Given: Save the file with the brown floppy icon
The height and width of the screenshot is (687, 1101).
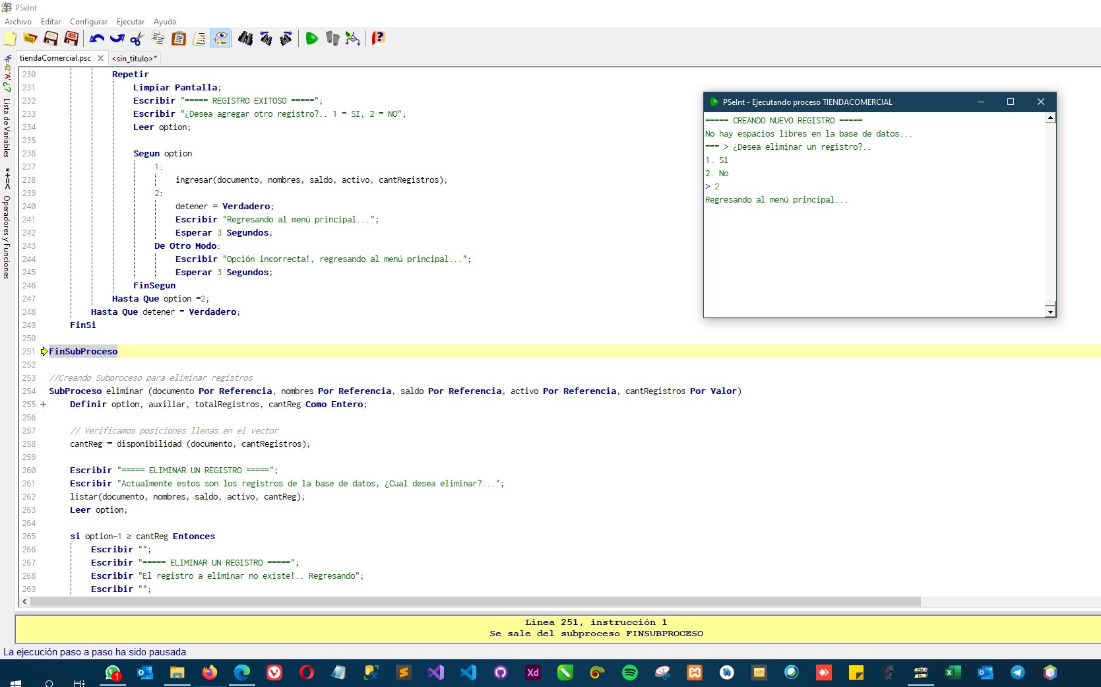Looking at the screenshot, I should [x=51, y=38].
